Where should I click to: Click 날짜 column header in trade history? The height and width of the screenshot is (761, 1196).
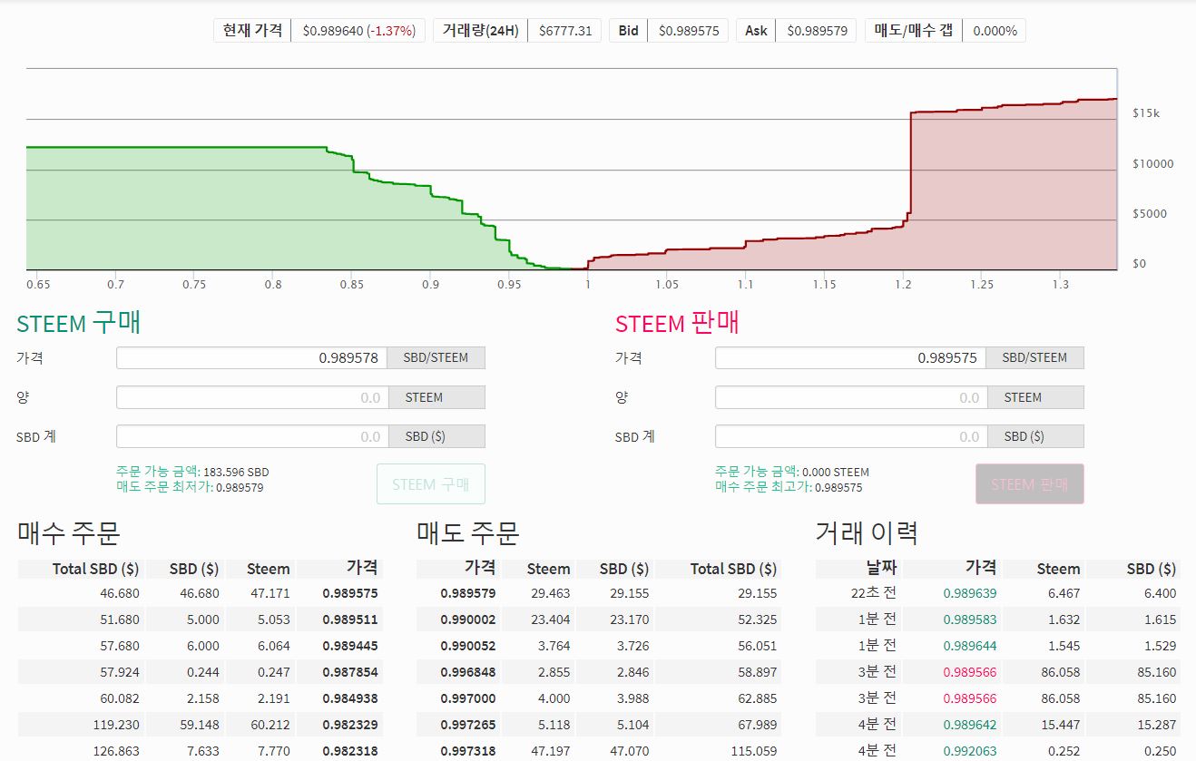click(x=881, y=568)
